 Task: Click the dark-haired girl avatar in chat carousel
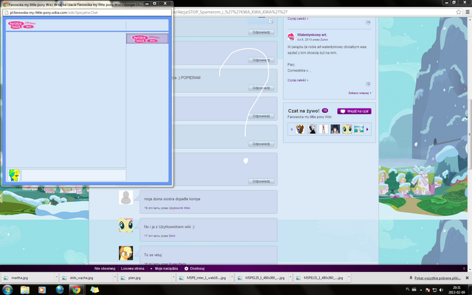335,129
